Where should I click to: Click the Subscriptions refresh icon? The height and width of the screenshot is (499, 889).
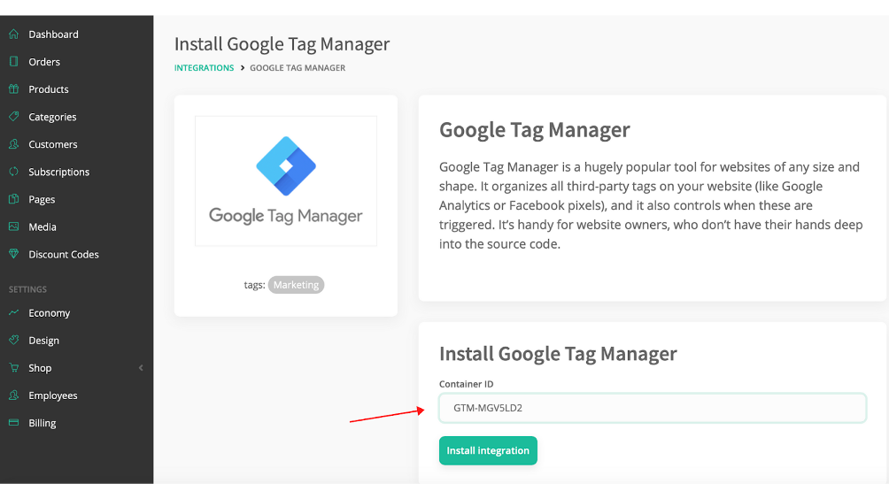pyautogui.click(x=13, y=171)
